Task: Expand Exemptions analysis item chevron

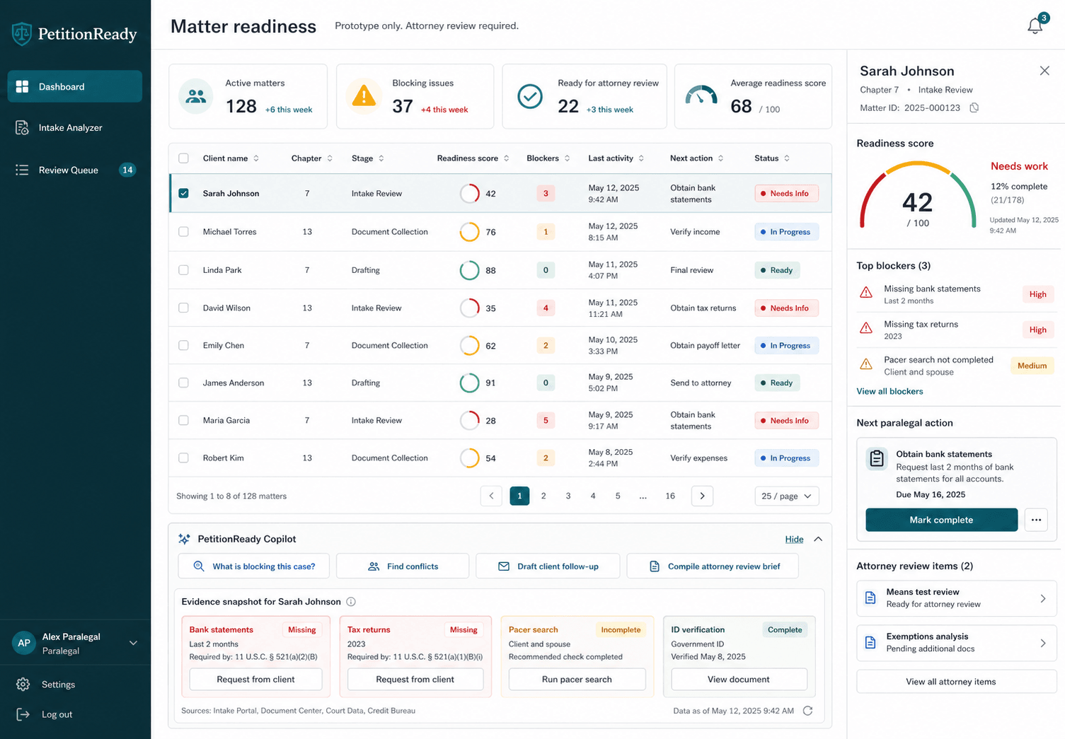Action: pos(1043,643)
